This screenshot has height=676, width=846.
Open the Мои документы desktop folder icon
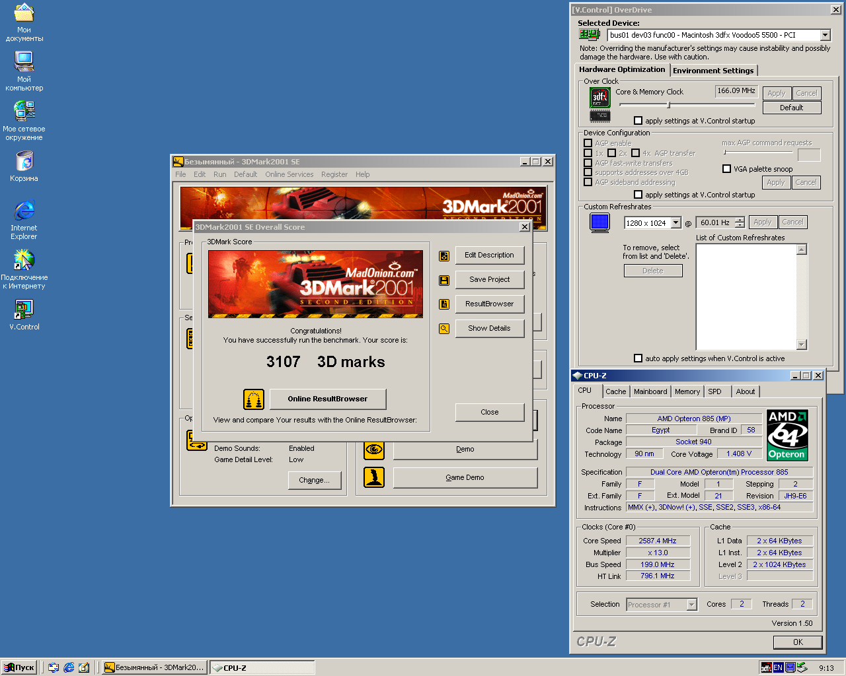(x=24, y=13)
